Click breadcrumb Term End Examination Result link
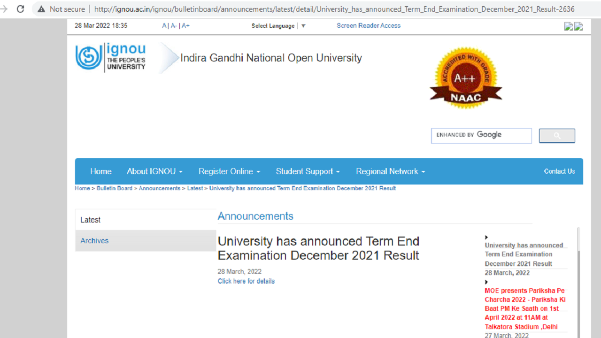Viewport: 601px width, 338px height. tap(302, 188)
